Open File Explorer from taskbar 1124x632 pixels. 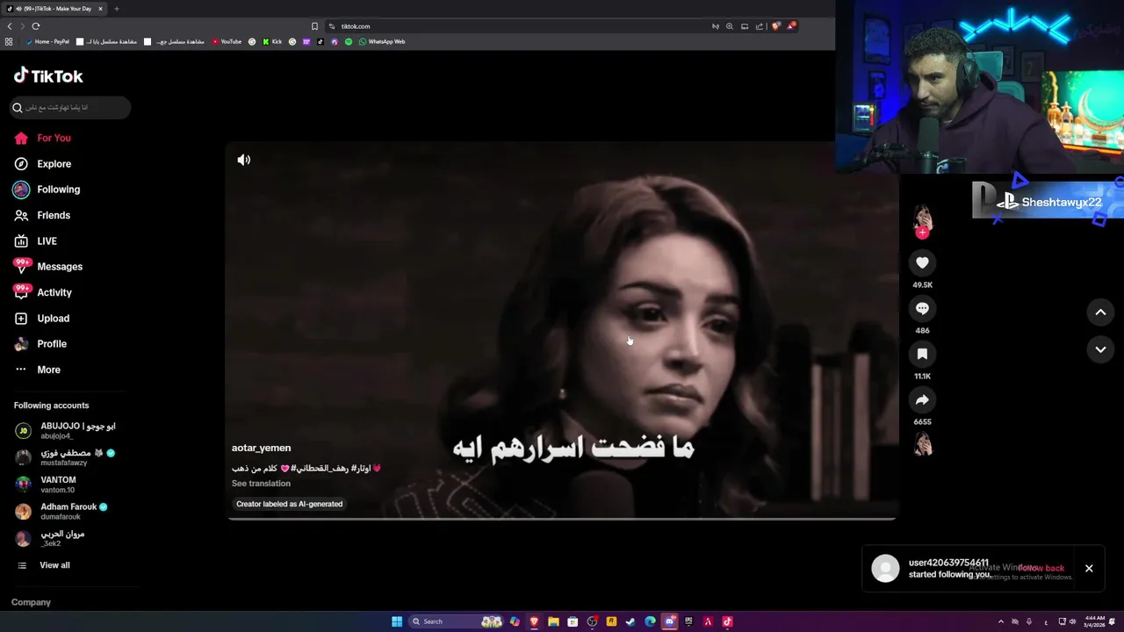point(553,621)
